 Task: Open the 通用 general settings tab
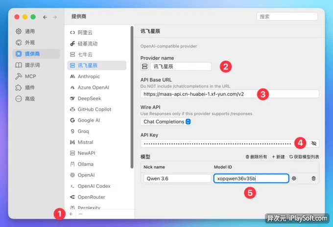coord(36,31)
